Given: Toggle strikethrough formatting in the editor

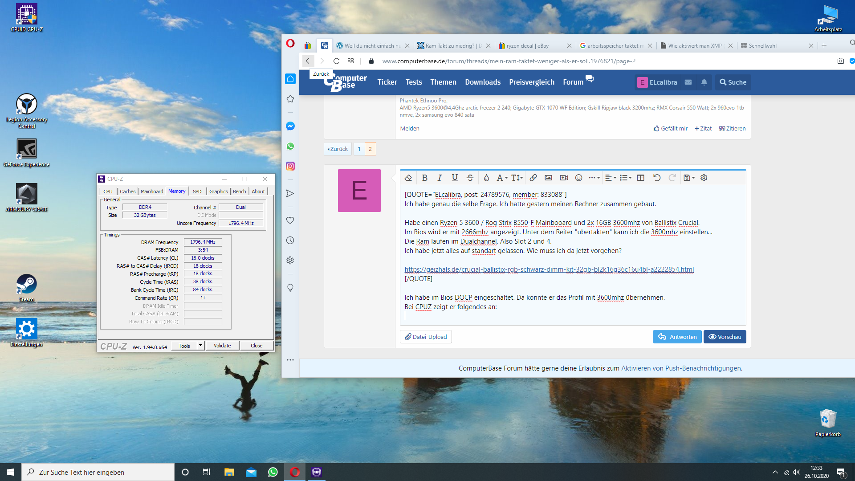Looking at the screenshot, I should tap(470, 178).
